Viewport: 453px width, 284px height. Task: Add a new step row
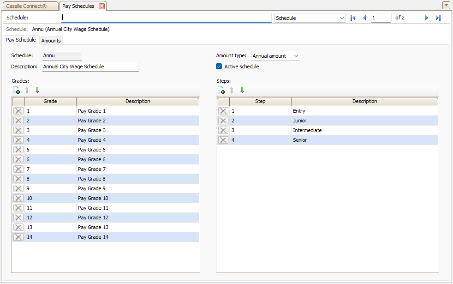pos(221,90)
